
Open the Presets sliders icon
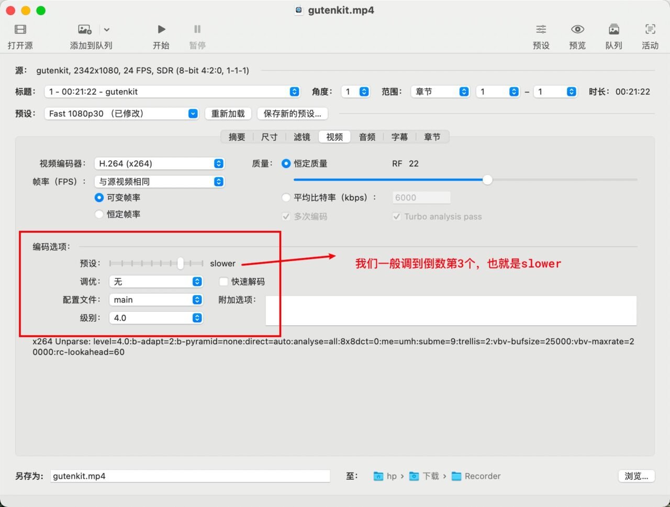point(541,29)
